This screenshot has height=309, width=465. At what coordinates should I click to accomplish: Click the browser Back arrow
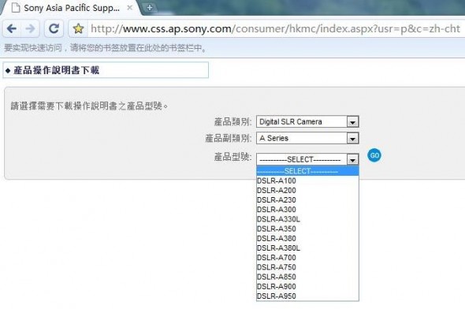click(12, 28)
